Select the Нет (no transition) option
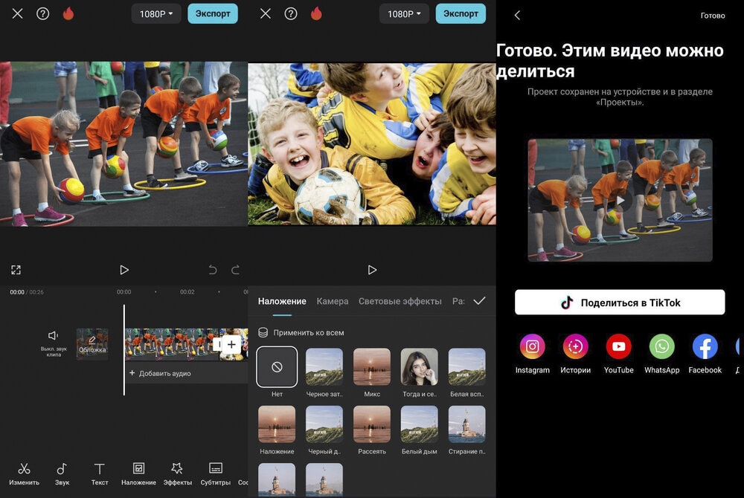The width and height of the screenshot is (744, 498). point(277,366)
